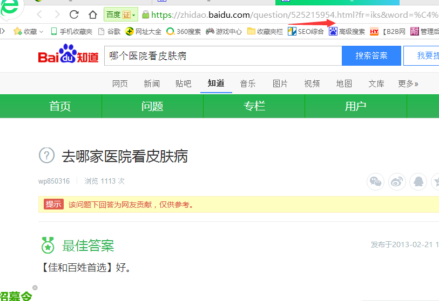Reload the page with refresh icon
Image resolution: width=439 pixels, height=301 pixels.
tap(74, 15)
